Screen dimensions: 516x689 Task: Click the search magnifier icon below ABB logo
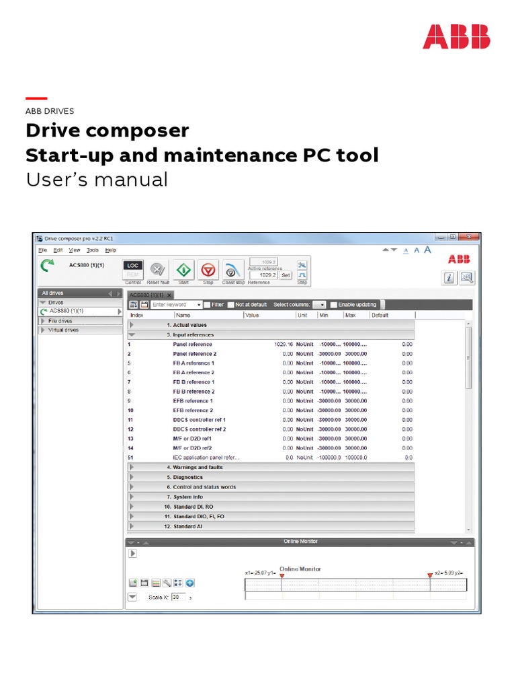(467, 278)
